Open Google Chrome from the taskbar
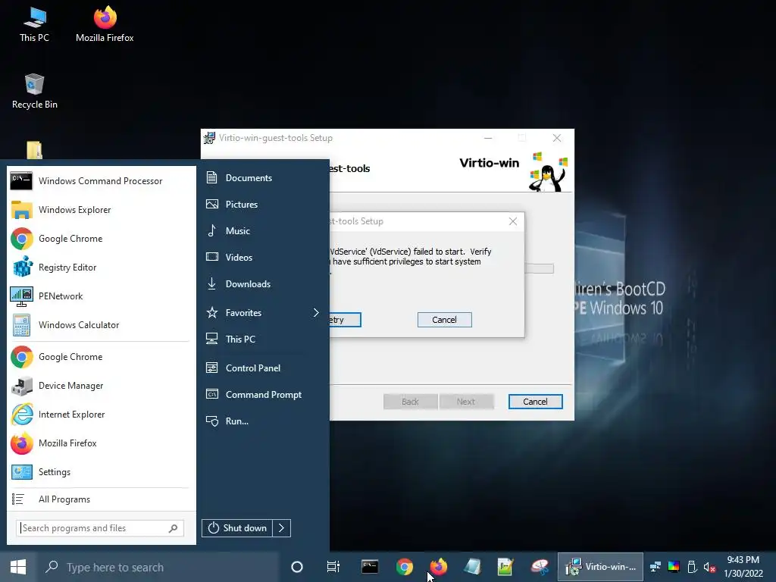Screen dimensions: 776x582 click(405, 567)
